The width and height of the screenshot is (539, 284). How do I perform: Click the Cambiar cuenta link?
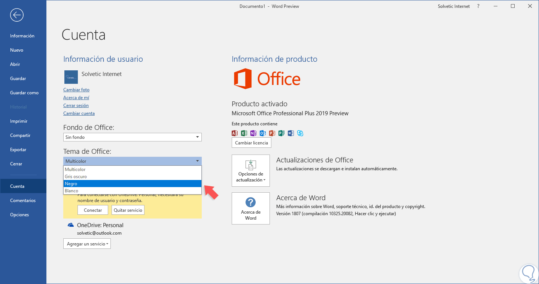tap(79, 113)
